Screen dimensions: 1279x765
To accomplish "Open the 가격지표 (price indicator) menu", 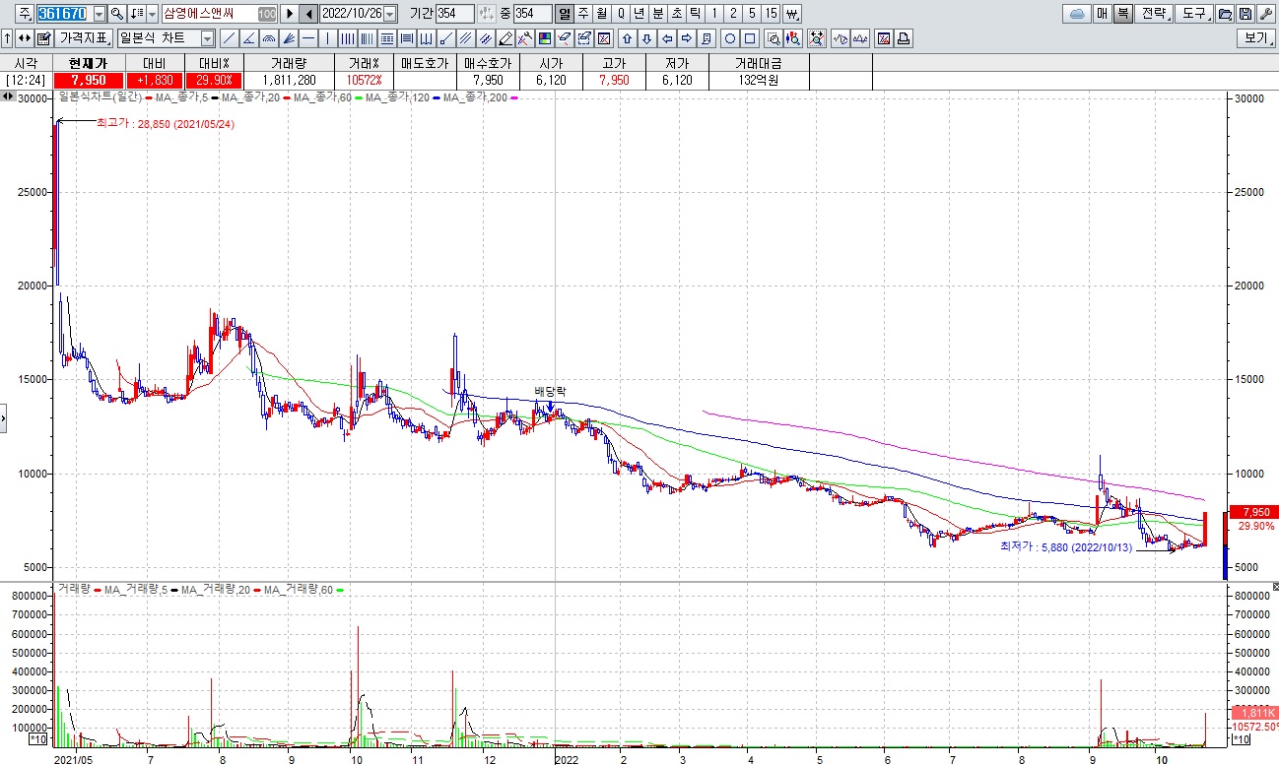I will (x=84, y=38).
